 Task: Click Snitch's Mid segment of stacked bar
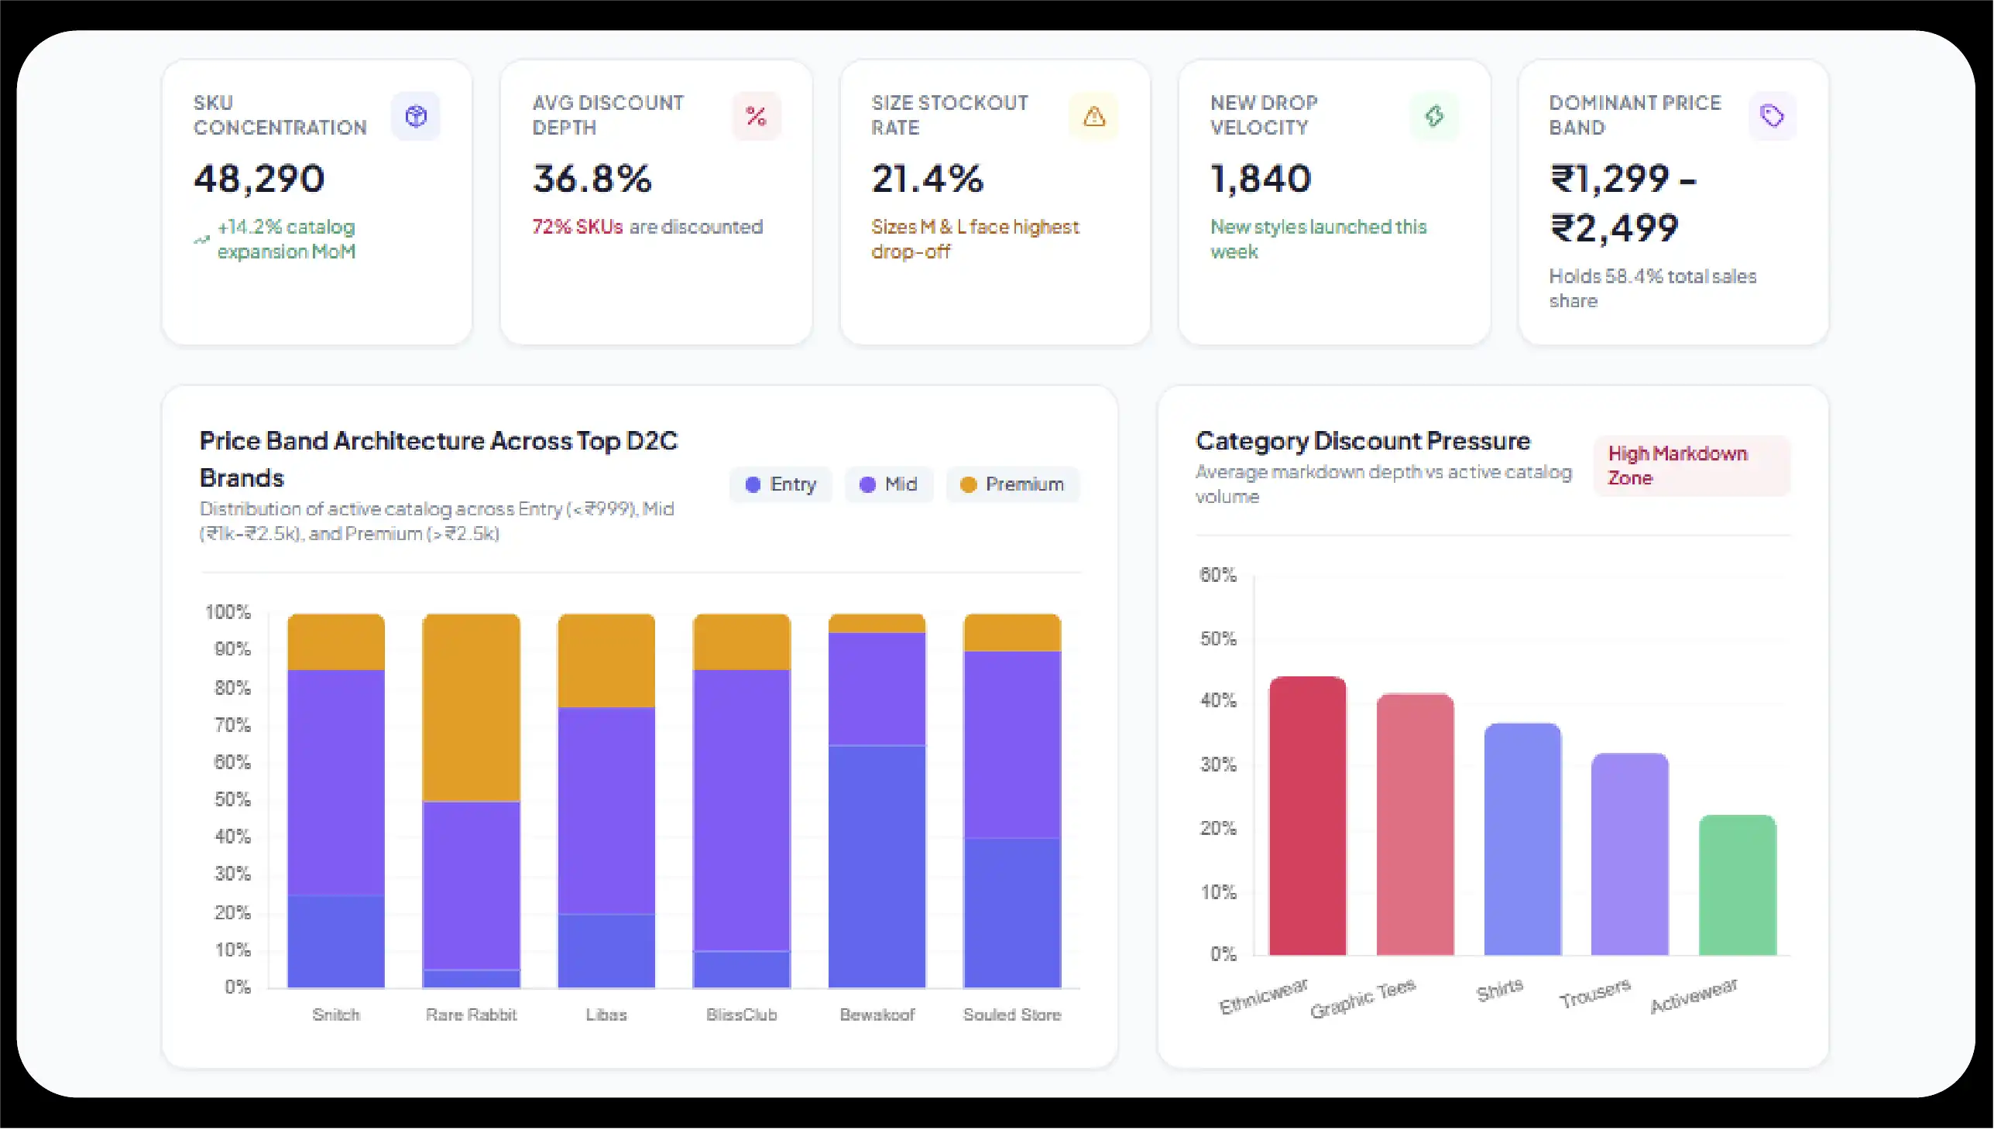[336, 782]
